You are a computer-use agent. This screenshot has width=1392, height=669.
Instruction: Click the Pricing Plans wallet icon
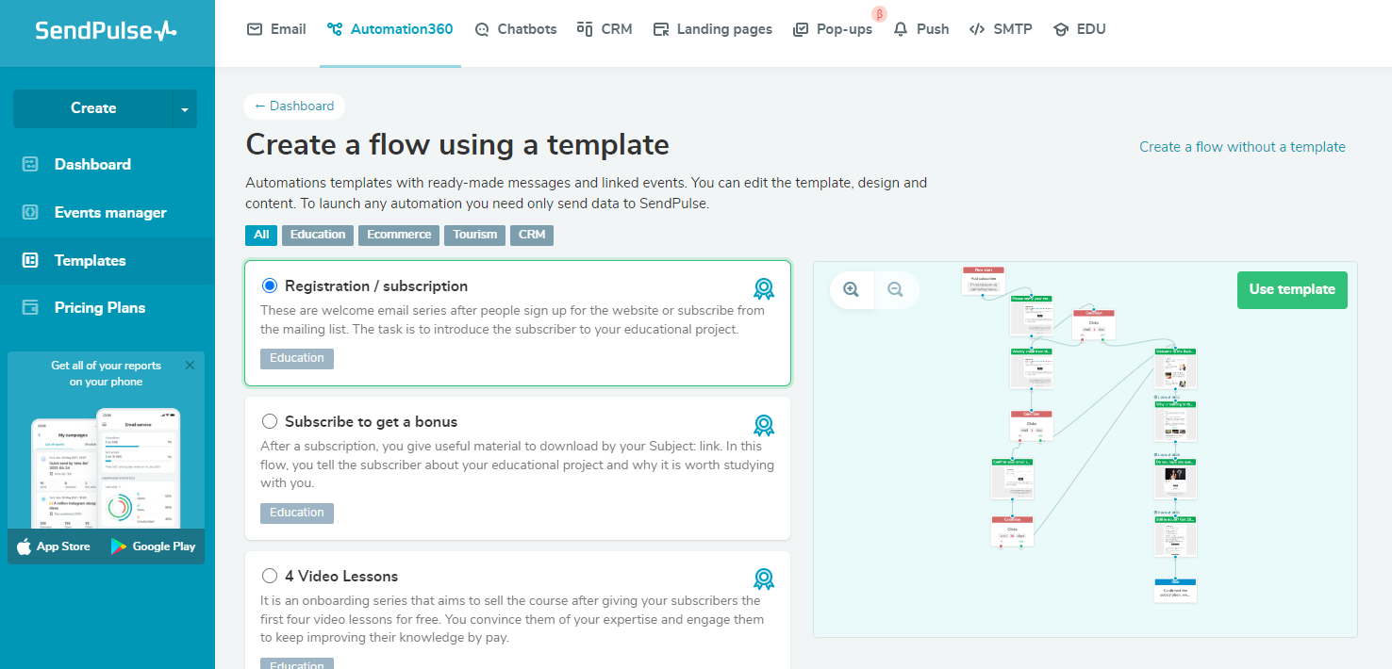coord(30,308)
